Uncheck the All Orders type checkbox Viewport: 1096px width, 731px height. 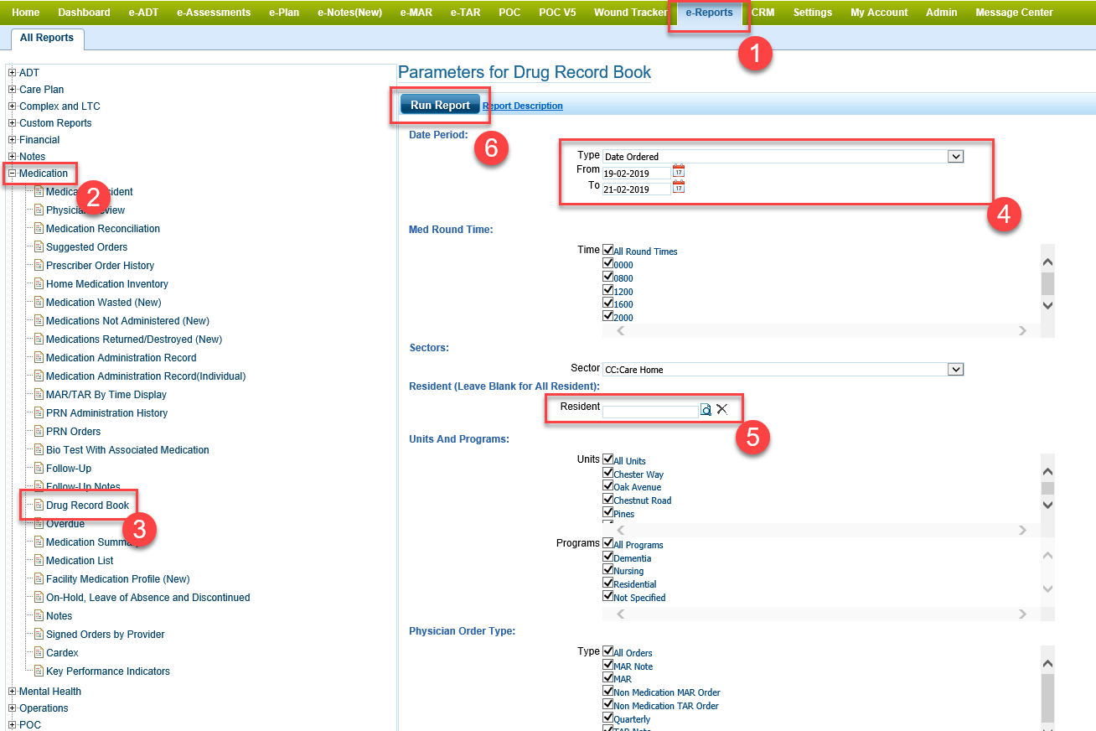tap(608, 651)
